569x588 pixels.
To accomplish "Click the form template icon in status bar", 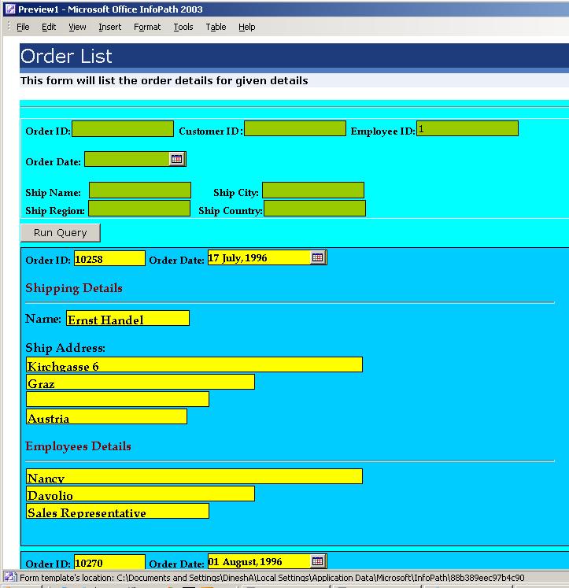I will (x=9, y=577).
